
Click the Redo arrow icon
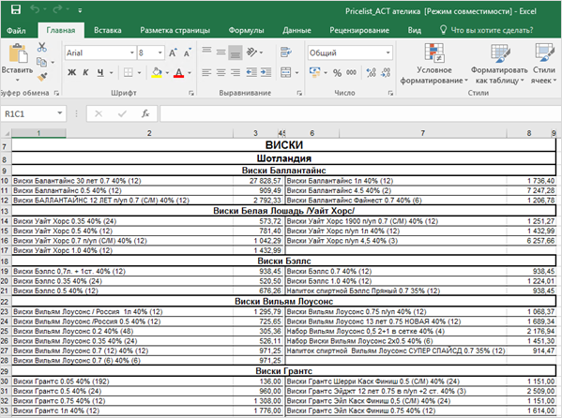click(x=57, y=9)
